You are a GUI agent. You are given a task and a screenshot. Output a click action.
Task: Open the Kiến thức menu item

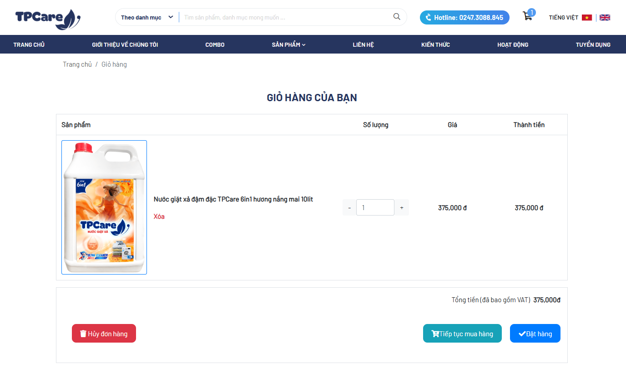(x=435, y=44)
